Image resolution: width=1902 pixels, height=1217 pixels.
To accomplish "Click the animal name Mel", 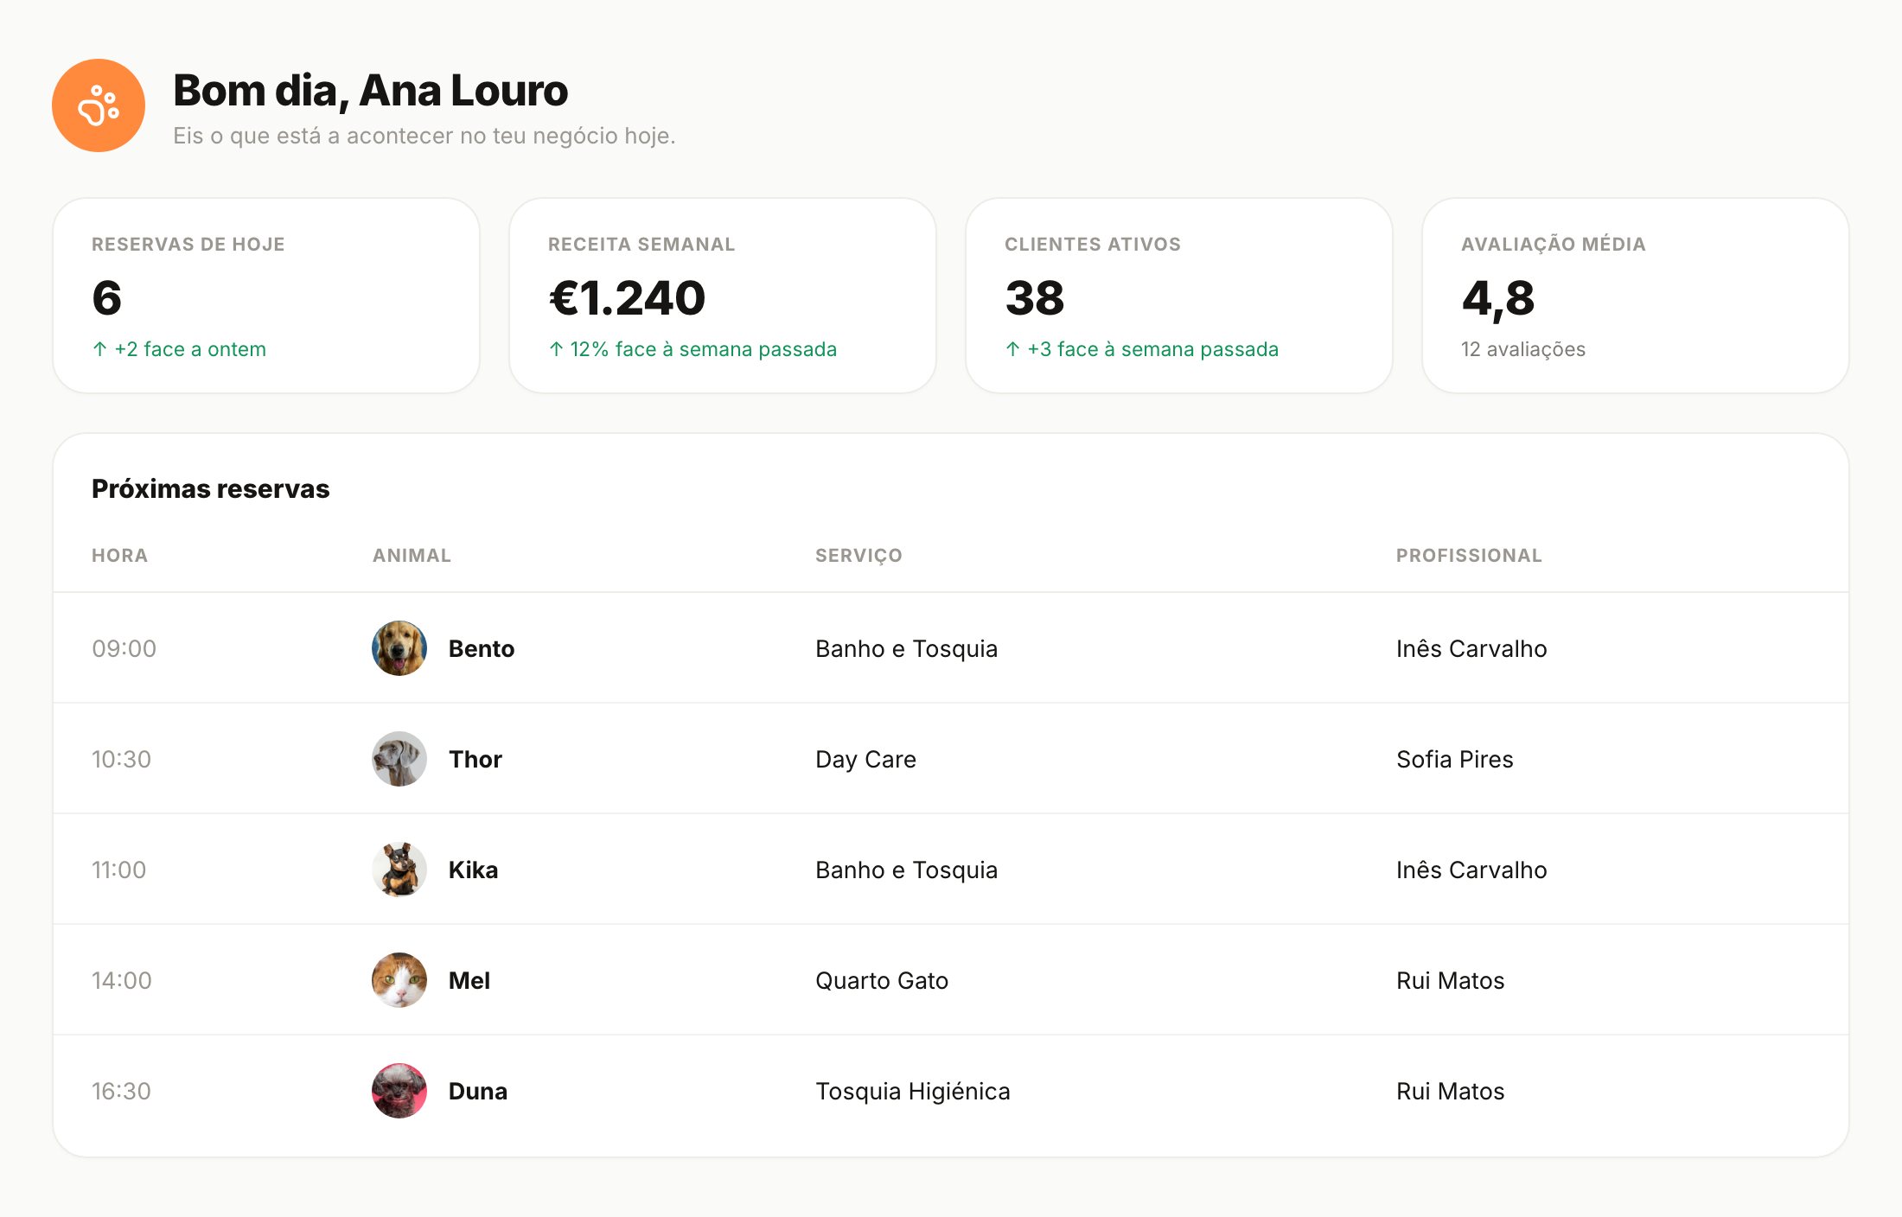I will coord(469,981).
